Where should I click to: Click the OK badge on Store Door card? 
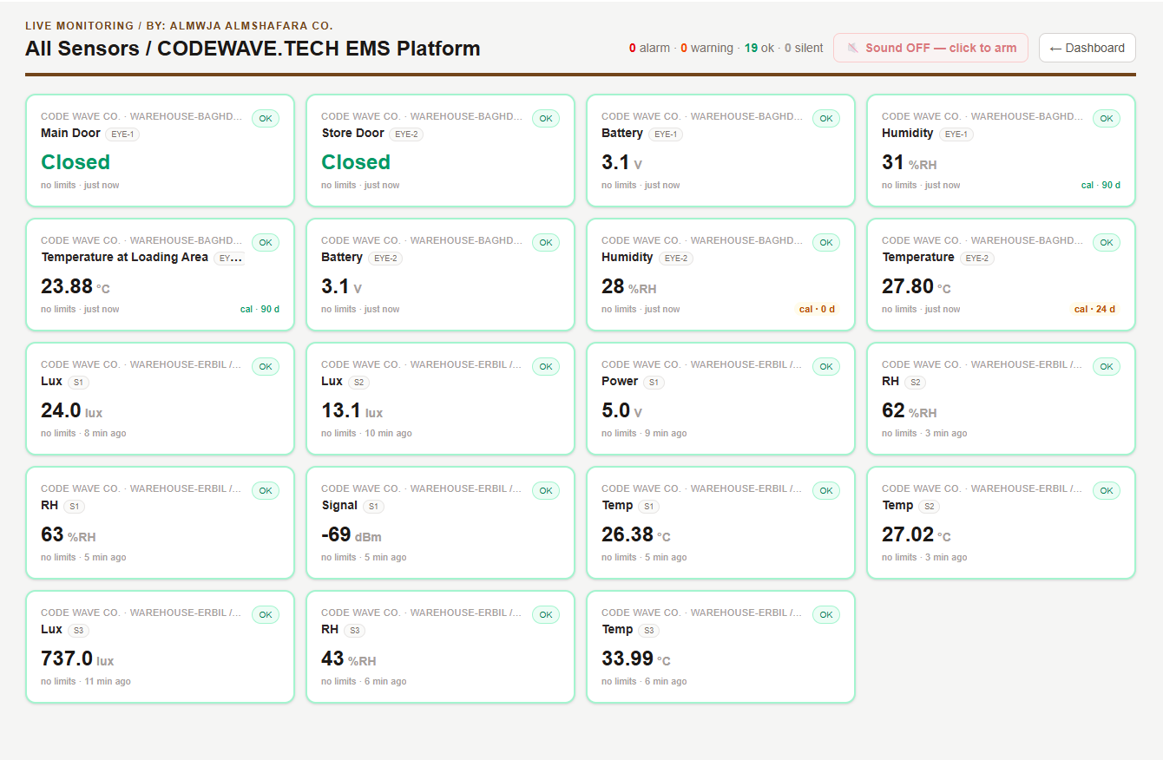point(545,119)
